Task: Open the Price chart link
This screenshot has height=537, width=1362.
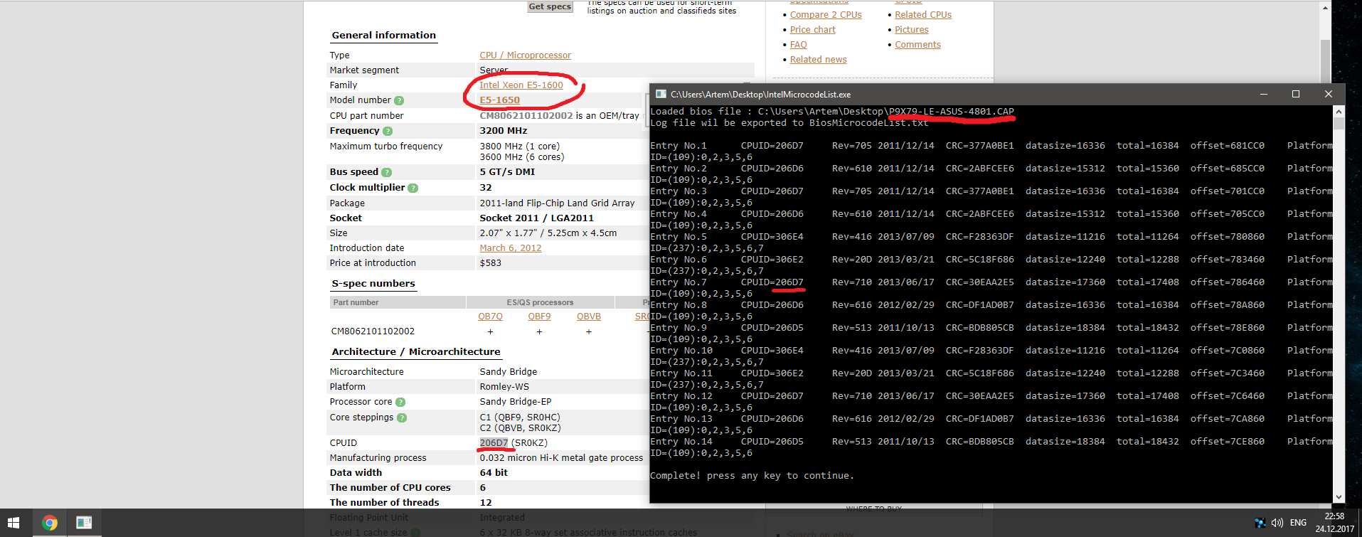Action: (x=813, y=30)
